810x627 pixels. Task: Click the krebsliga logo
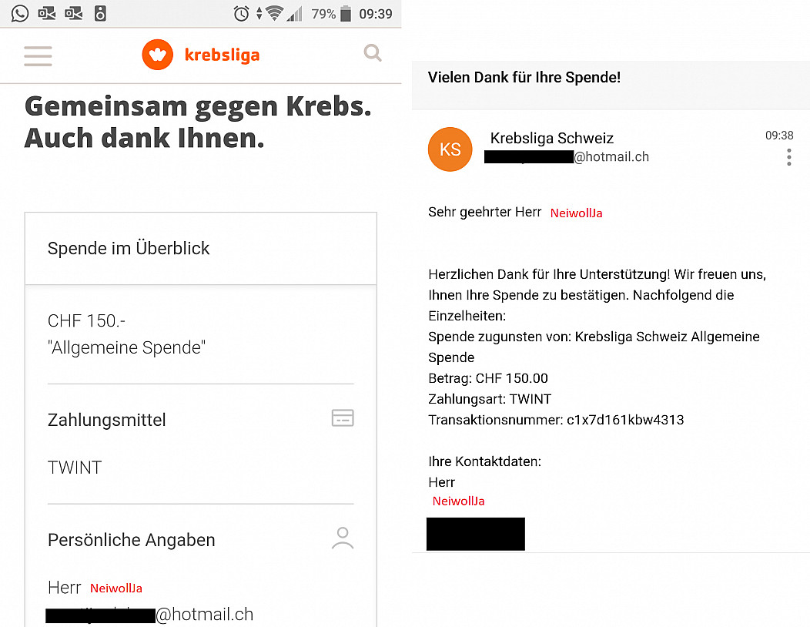(201, 55)
